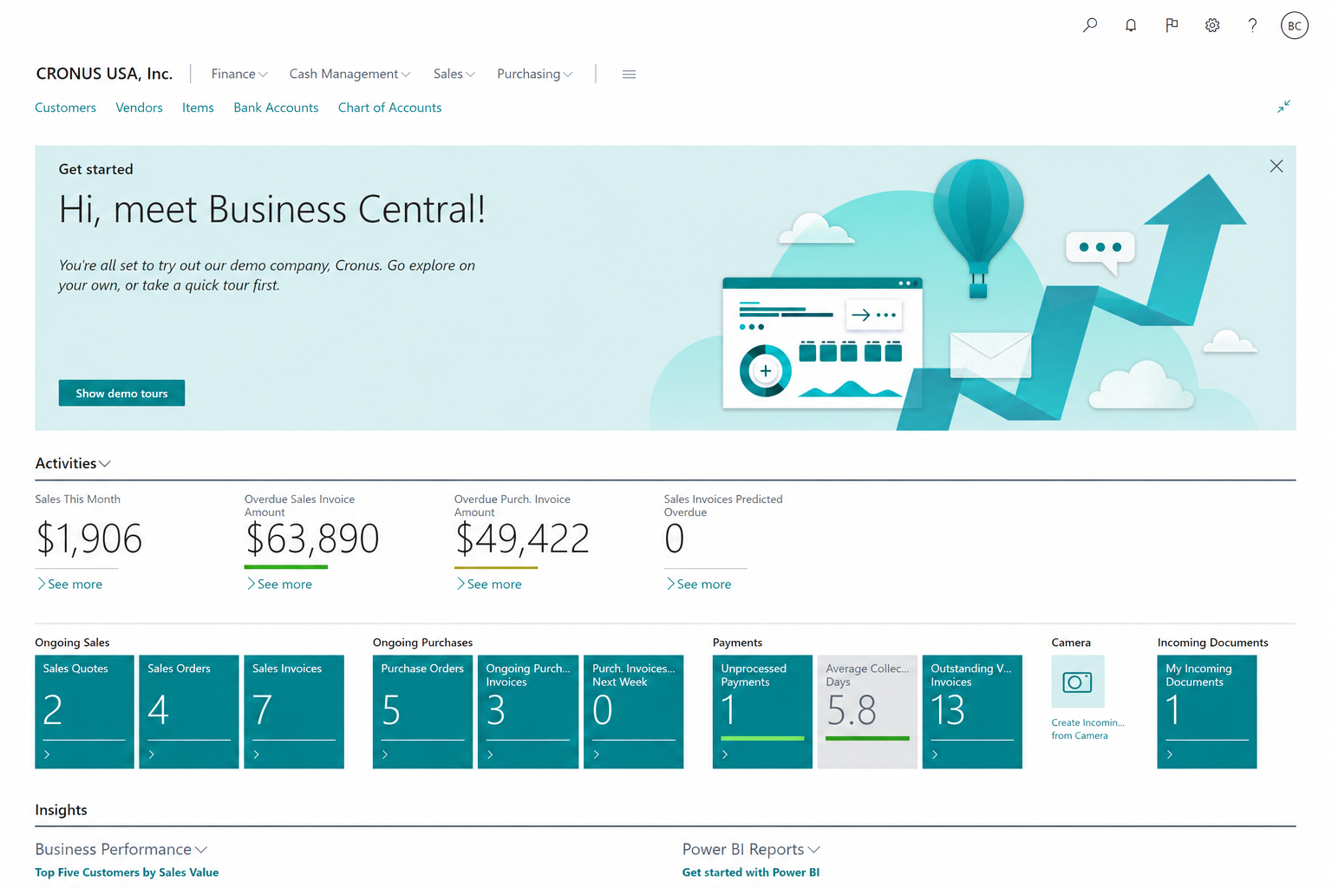The height and width of the screenshot is (888, 1332).
Task: Expand the Power BI Reports dropdown
Action: 751,849
